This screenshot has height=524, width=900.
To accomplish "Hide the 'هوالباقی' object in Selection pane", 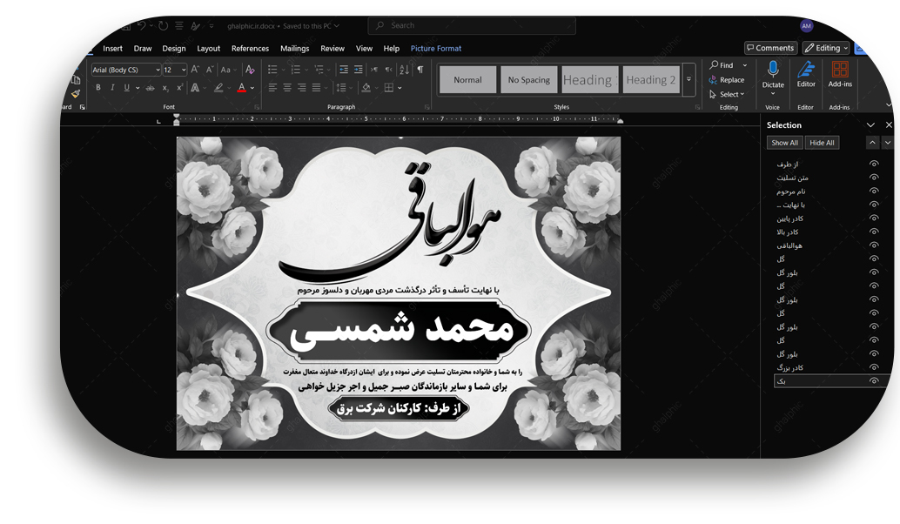I will (x=874, y=245).
